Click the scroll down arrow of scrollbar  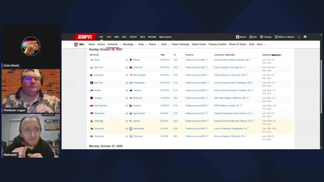321,148
